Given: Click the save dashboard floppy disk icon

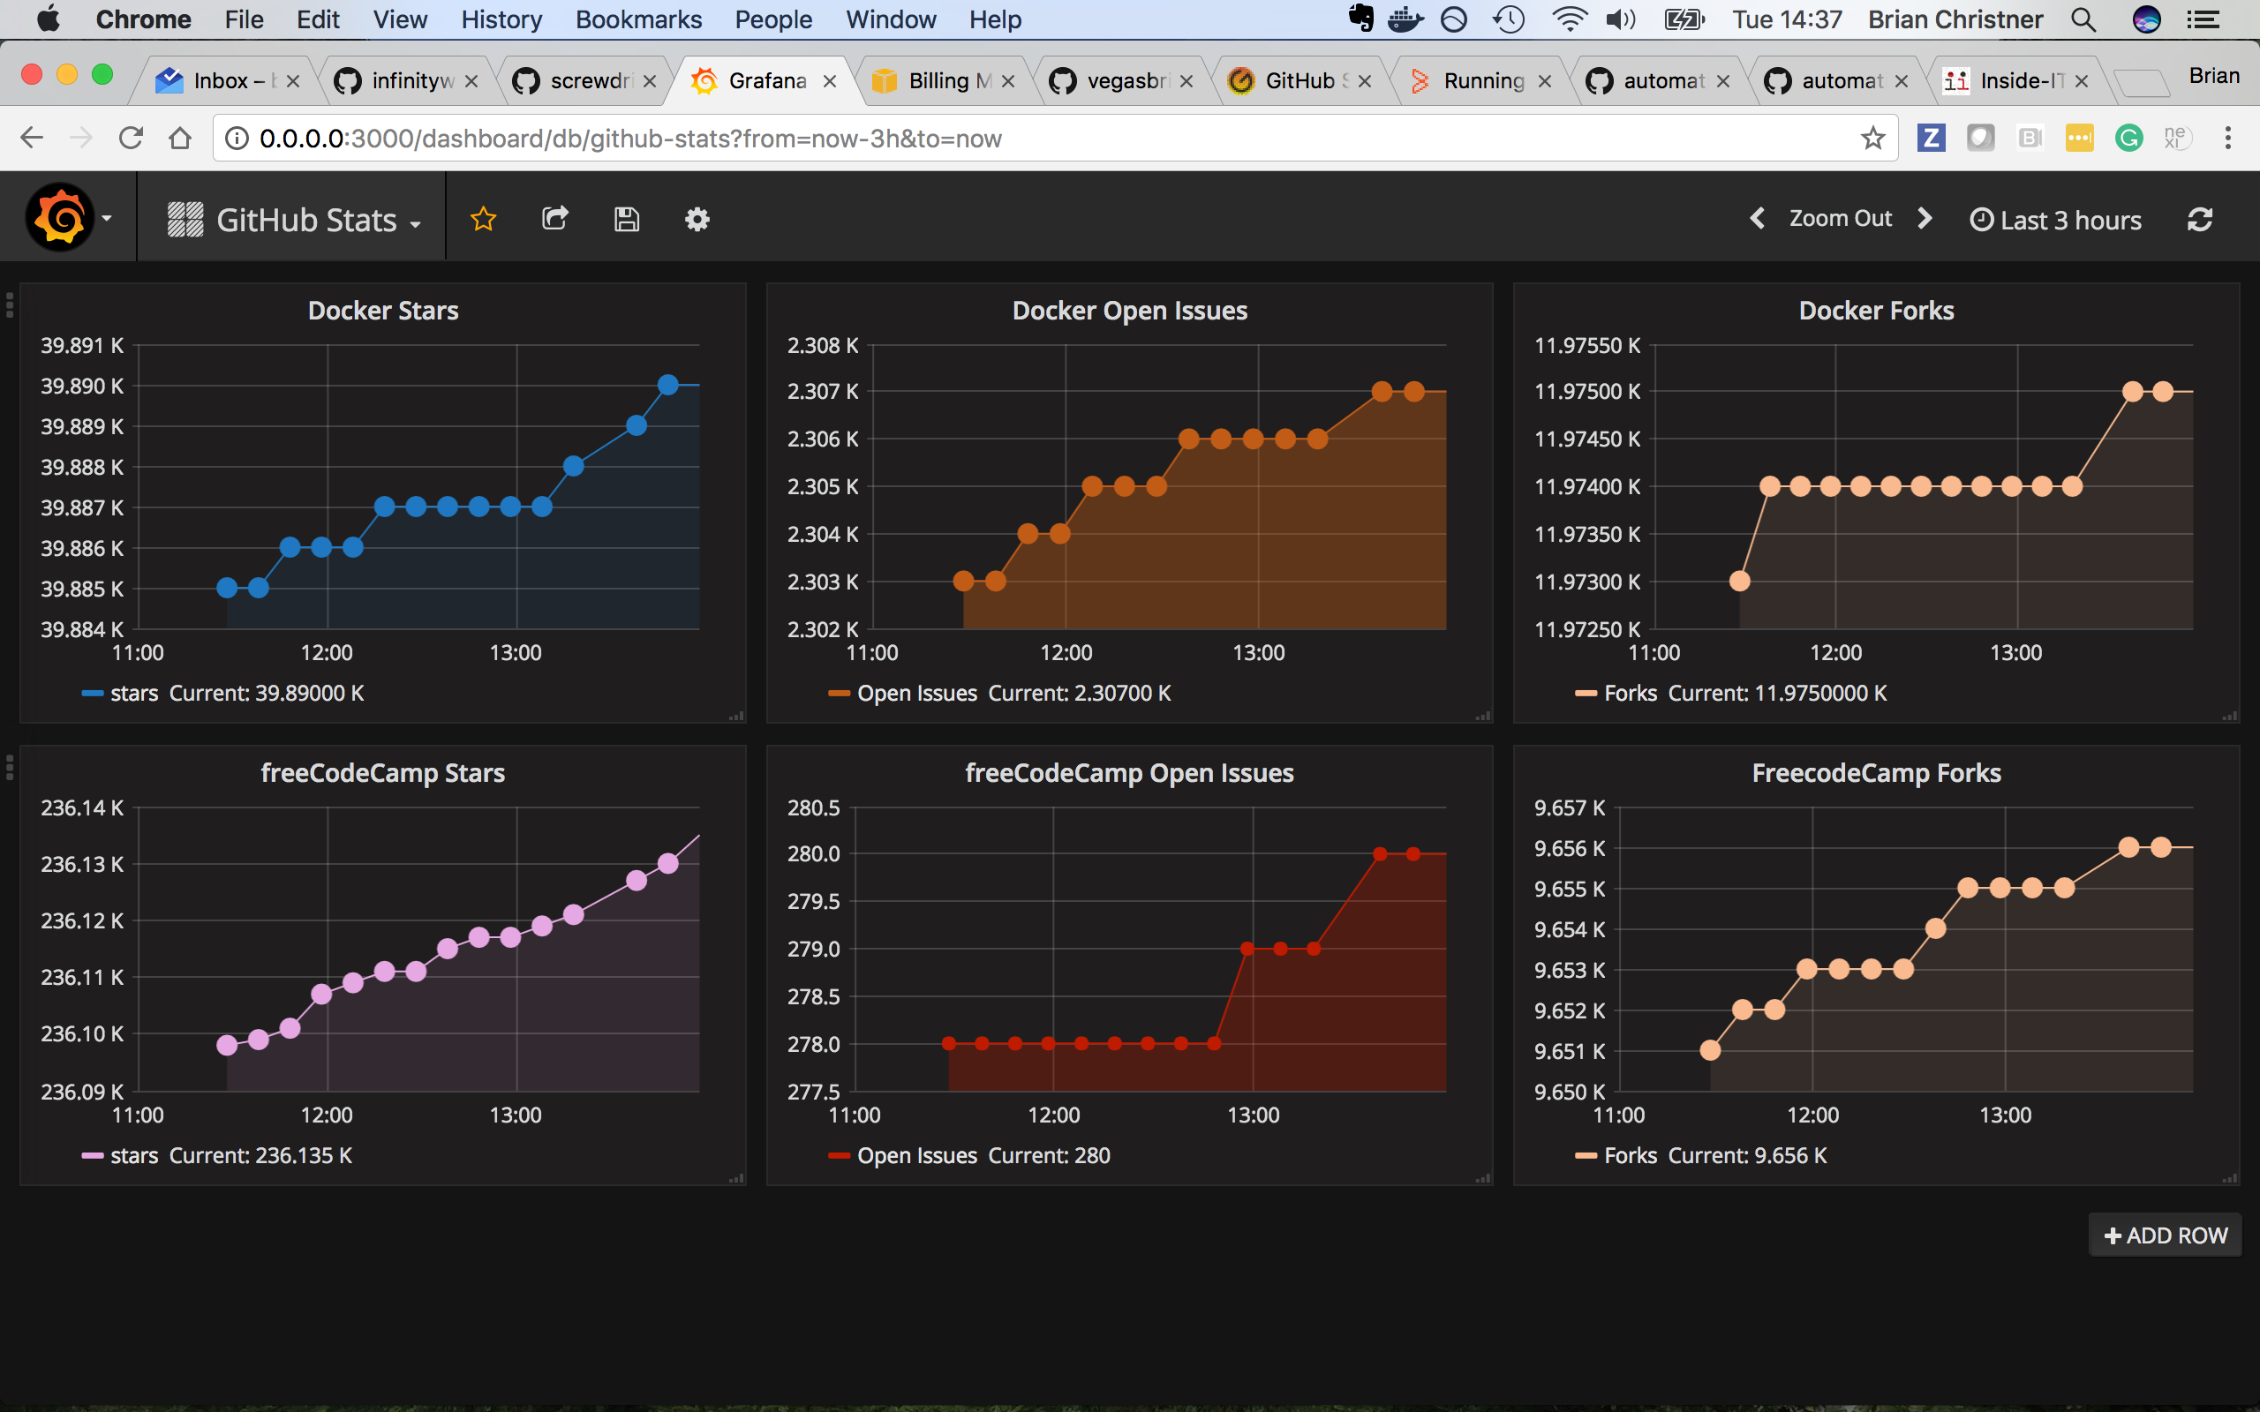Looking at the screenshot, I should tap(625, 218).
